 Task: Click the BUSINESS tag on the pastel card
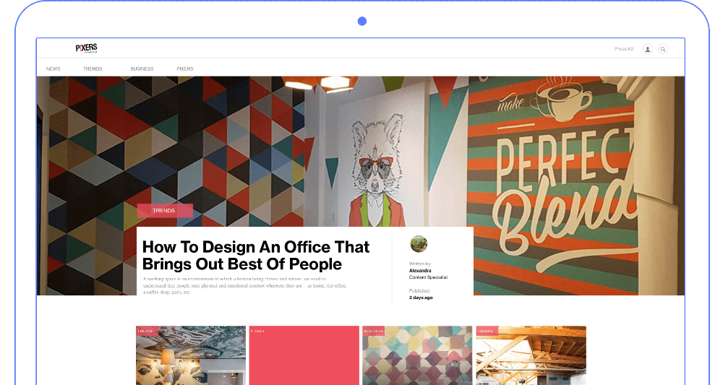374,331
